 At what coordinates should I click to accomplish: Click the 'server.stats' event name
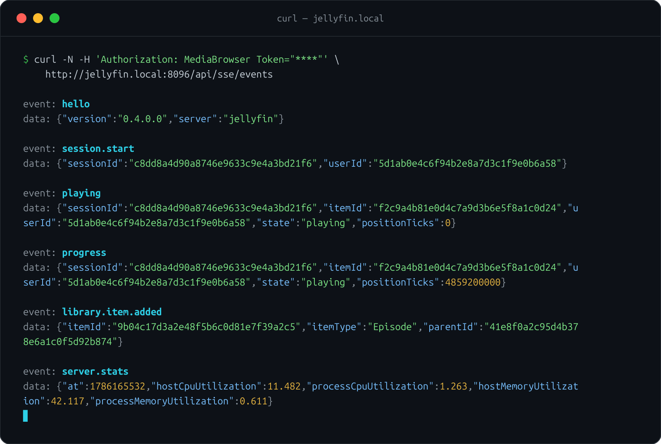click(95, 371)
